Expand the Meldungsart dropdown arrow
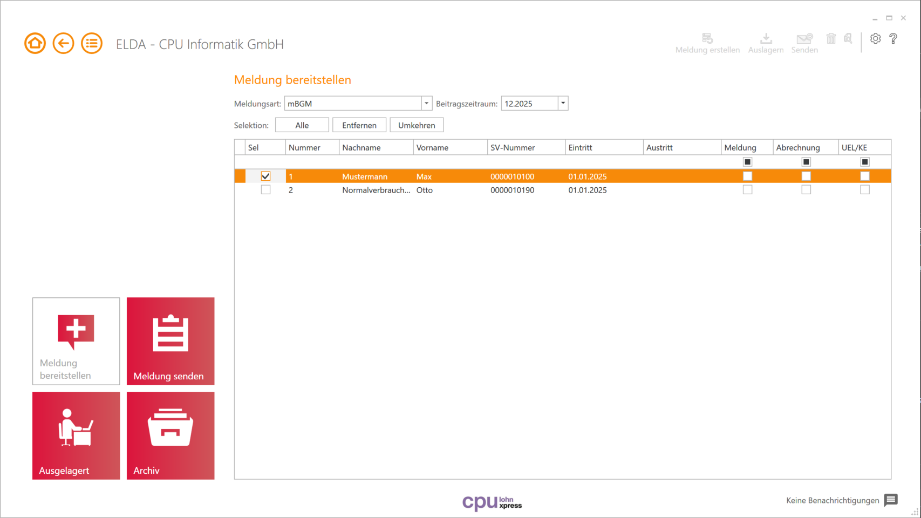 coord(426,103)
